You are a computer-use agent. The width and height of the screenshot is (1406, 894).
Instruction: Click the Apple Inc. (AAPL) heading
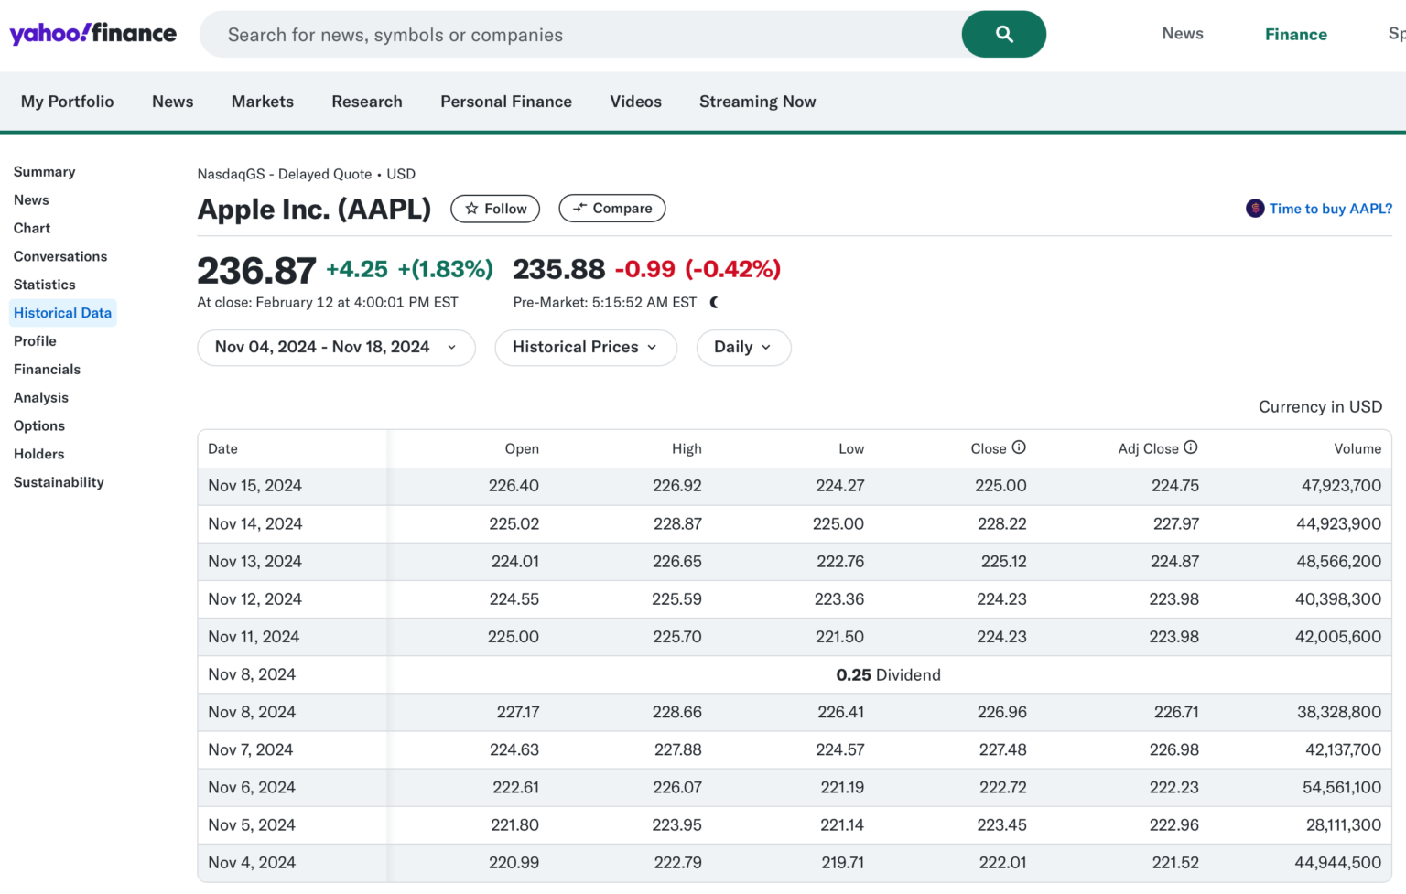click(314, 210)
